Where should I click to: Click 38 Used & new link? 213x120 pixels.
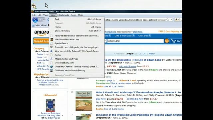point(135,99)
